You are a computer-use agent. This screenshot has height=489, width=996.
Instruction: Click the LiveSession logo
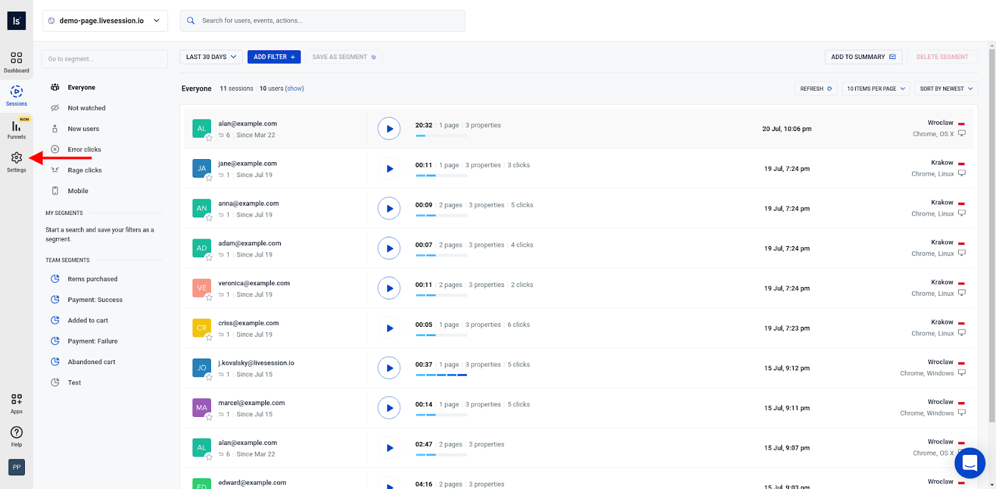(x=17, y=21)
